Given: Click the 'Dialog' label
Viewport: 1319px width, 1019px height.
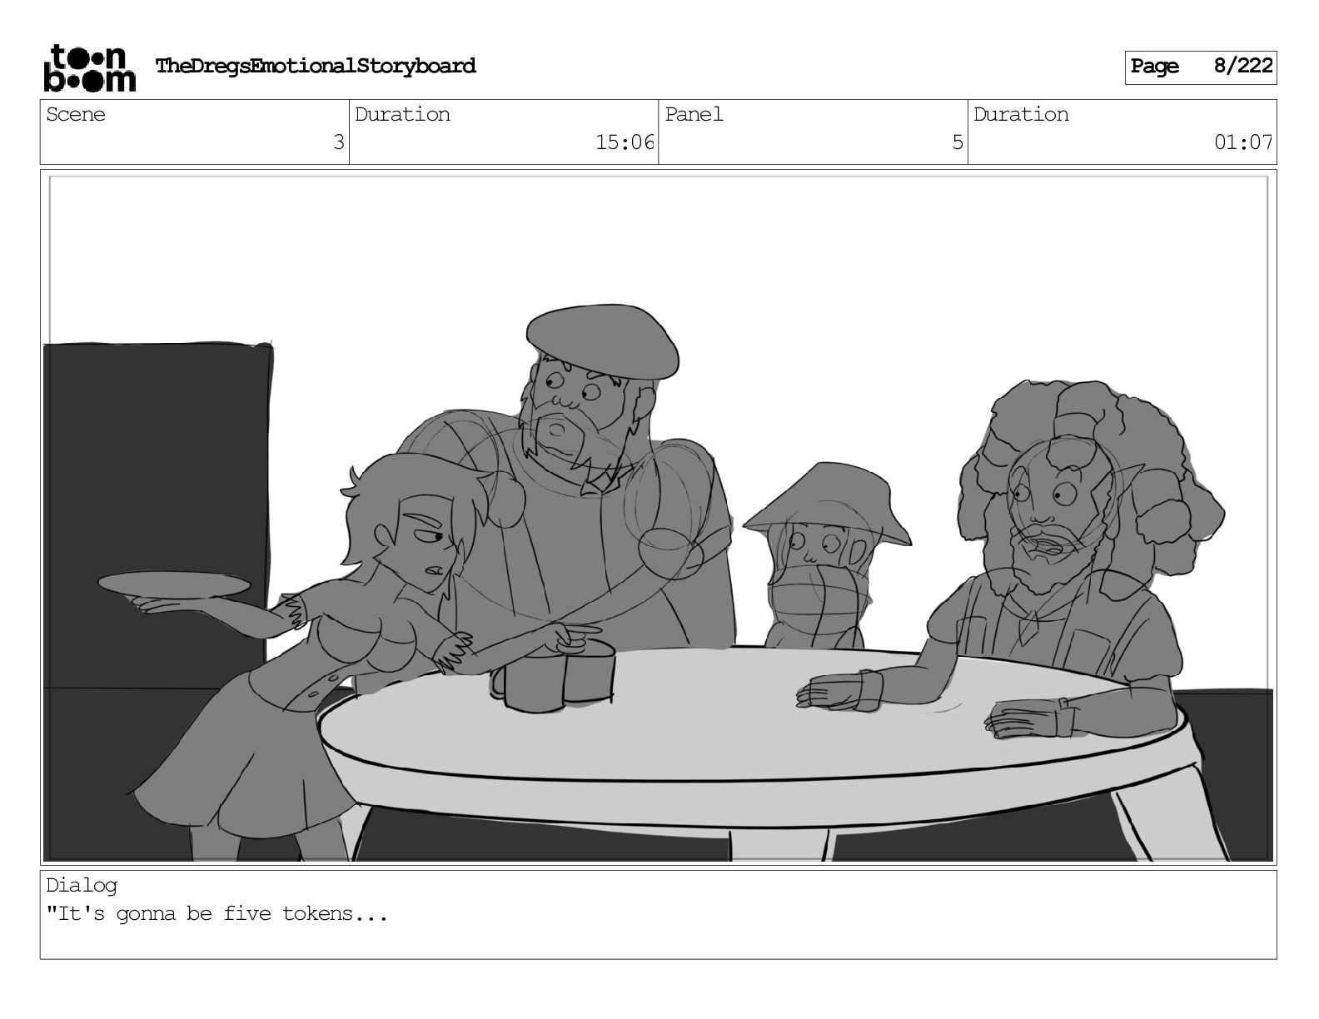Looking at the screenshot, I should (82, 886).
